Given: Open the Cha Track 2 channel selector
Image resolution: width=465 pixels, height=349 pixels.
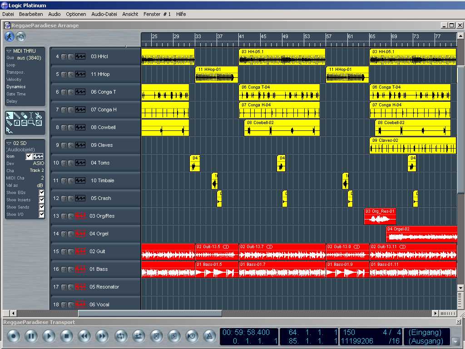Looking at the screenshot, I should [37, 170].
